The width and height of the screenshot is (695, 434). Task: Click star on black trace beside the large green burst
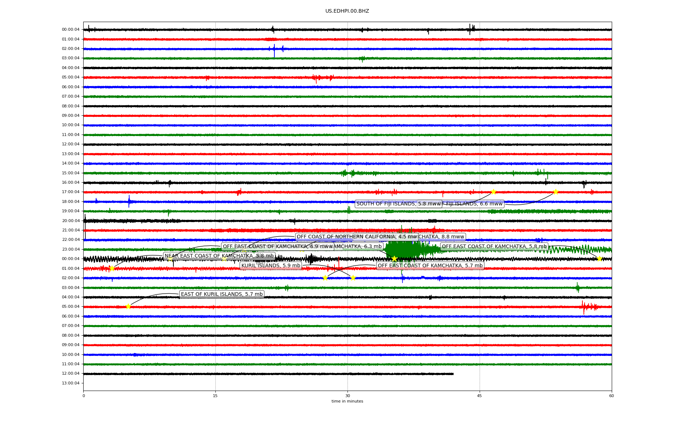tap(395, 259)
